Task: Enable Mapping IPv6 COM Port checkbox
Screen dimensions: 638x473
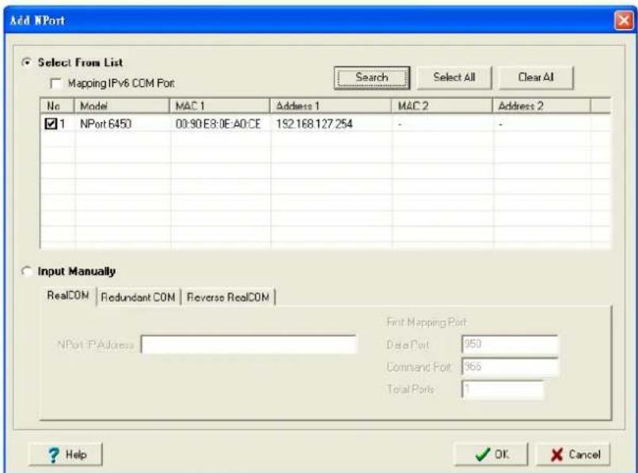Action: (x=55, y=83)
